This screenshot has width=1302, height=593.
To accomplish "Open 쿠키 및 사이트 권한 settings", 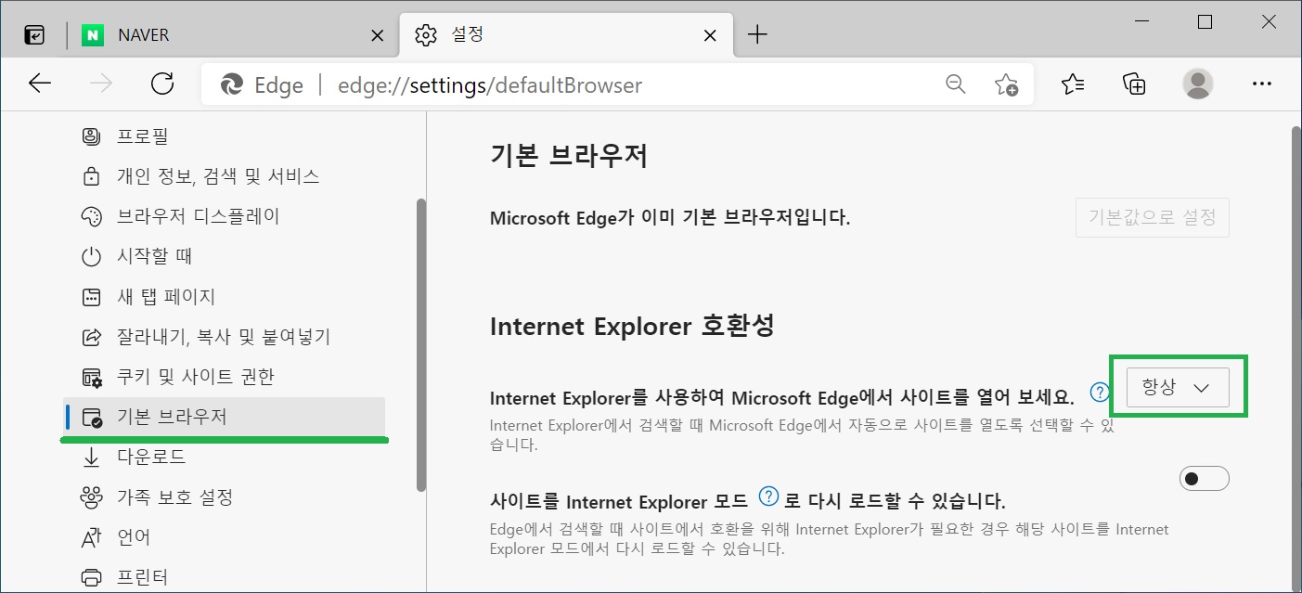I will click(224, 377).
